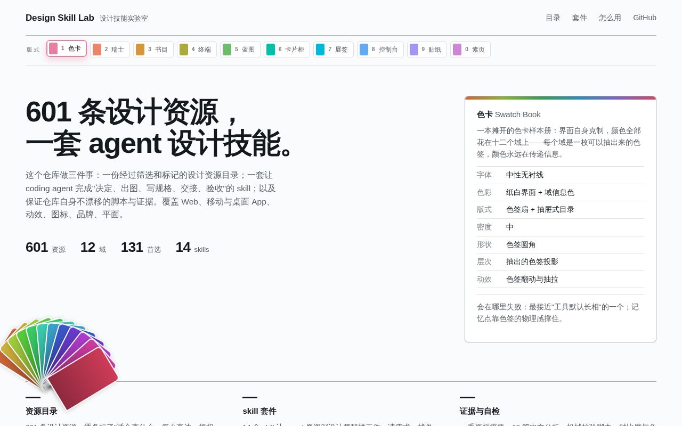Click the Design Skill Lab logo title
Viewport: 682px width, 426px height.
pos(60,18)
